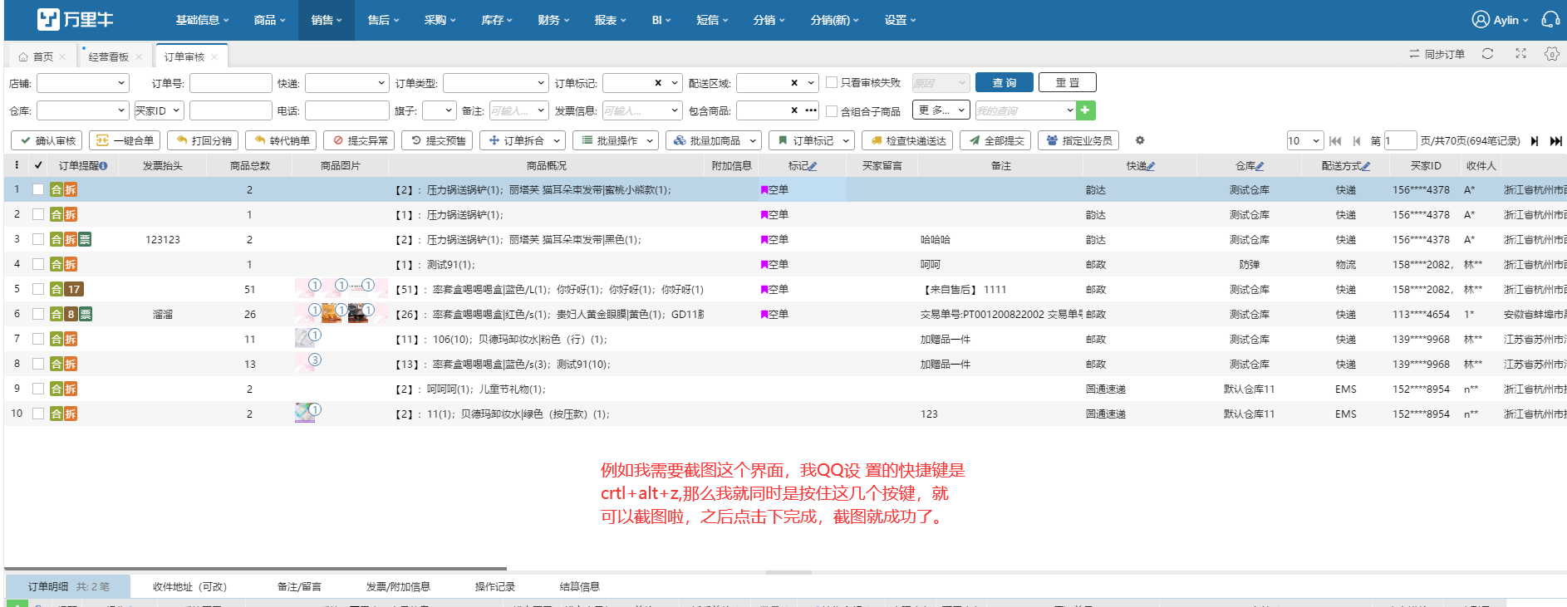Image resolution: width=1567 pixels, height=607 pixels.
Task: Open the 财务 menu
Action: tap(553, 20)
